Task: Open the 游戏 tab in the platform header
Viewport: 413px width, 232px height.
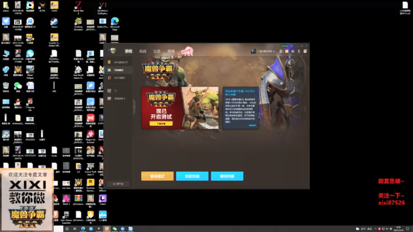Action: click(x=129, y=51)
